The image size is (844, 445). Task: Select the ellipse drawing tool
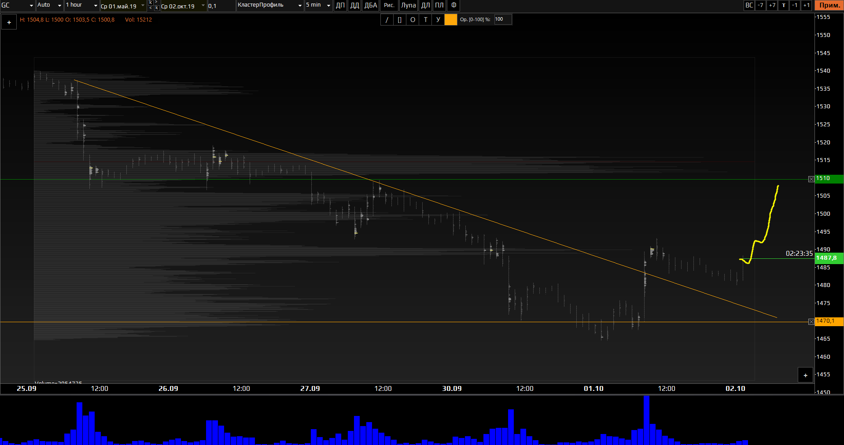(x=413, y=20)
